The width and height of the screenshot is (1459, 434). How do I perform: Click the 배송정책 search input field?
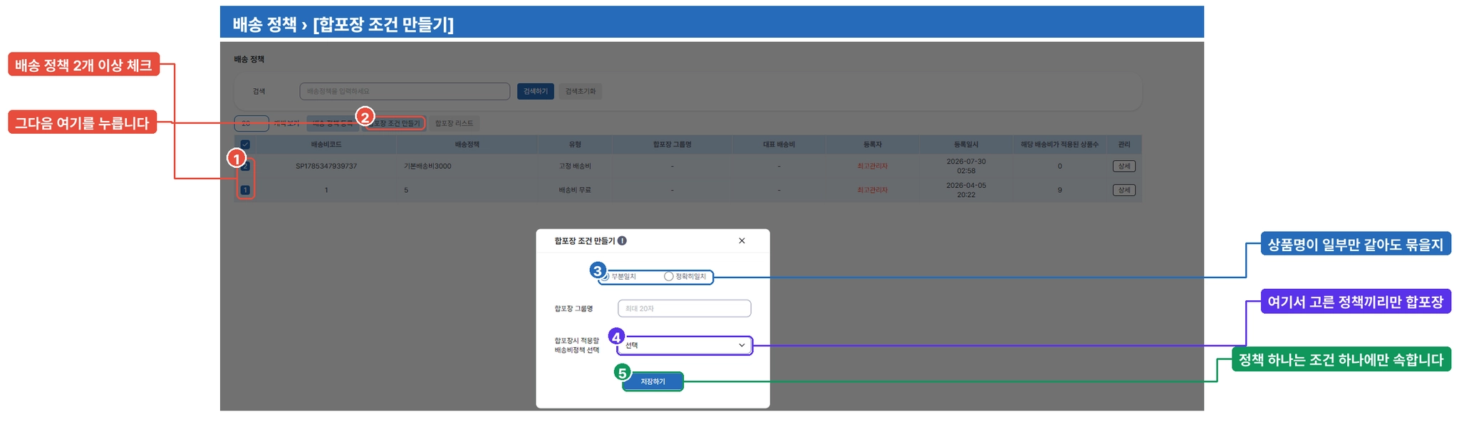[x=405, y=91]
